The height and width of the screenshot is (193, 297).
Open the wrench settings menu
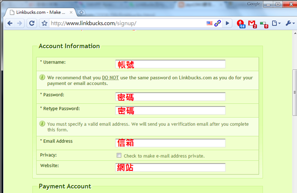(x=290, y=23)
